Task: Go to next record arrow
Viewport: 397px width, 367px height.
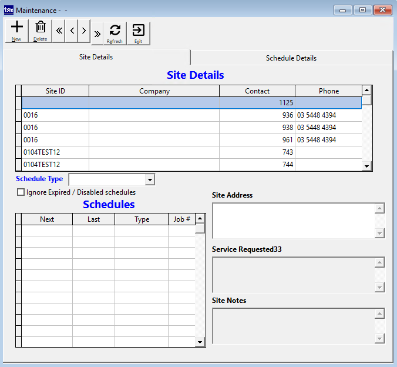Action: pyautogui.click(x=84, y=31)
